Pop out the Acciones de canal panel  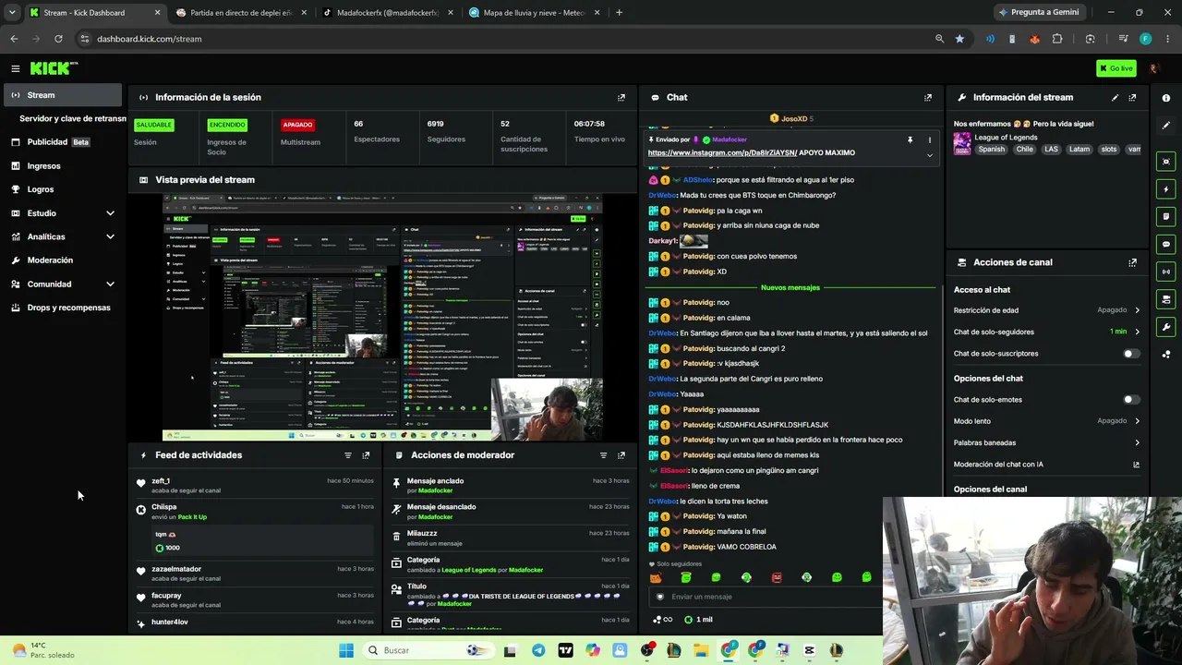(1133, 262)
